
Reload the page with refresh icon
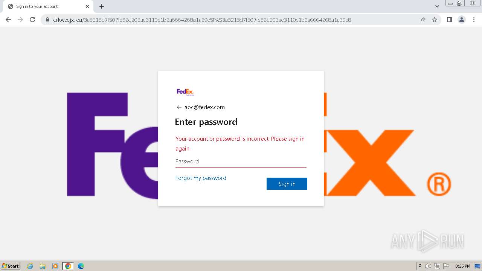(x=32, y=20)
